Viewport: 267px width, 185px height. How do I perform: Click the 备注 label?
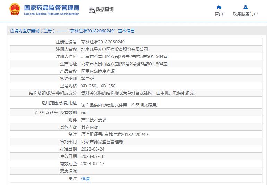click(x=72, y=135)
